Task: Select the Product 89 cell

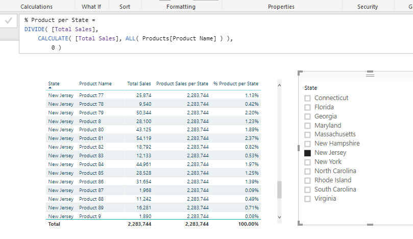Action: (91, 208)
